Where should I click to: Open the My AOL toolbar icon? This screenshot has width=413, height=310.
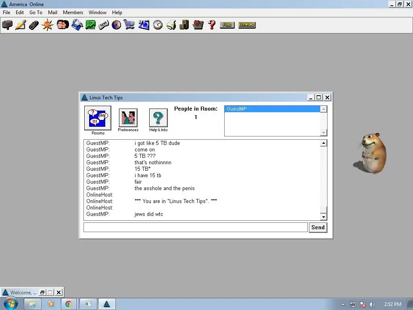(x=144, y=25)
